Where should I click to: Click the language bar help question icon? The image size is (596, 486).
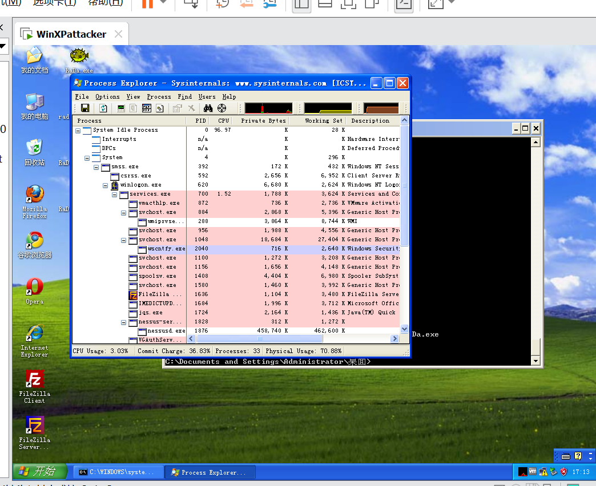(578, 456)
